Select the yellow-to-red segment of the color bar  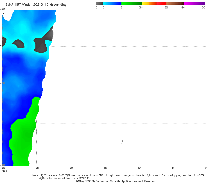pyautogui.click(x=154, y=3)
